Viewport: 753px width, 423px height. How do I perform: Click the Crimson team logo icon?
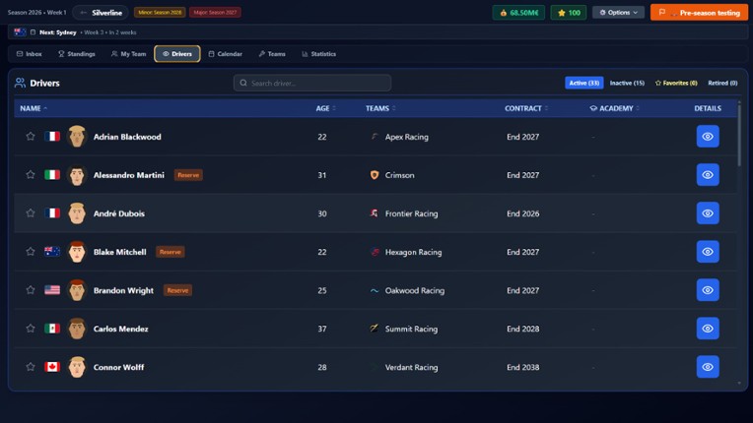[375, 175]
